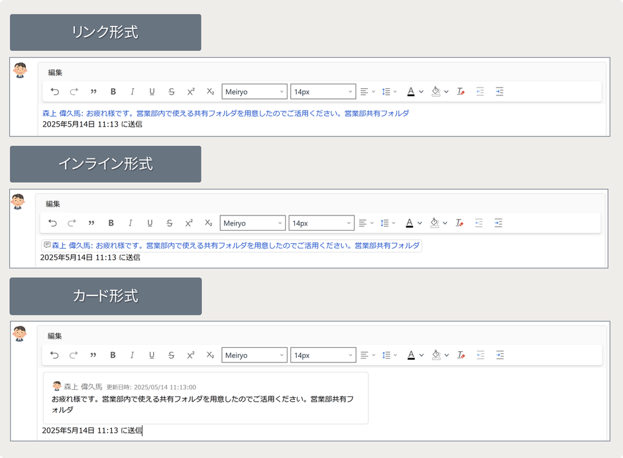
Task: Click the Redo icon in the リンク形式 editor
Action: point(74,91)
